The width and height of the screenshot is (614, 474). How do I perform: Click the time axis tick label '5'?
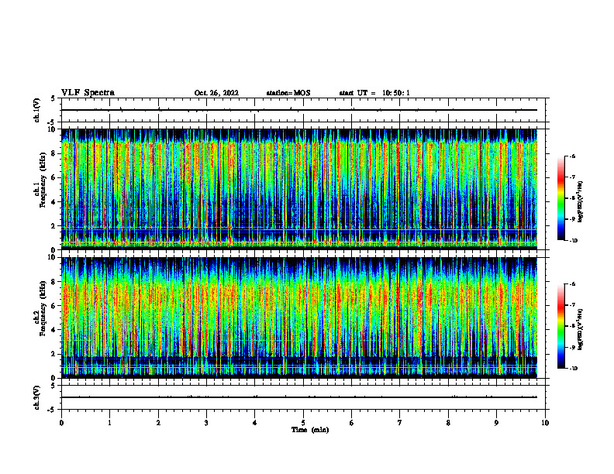303,423
